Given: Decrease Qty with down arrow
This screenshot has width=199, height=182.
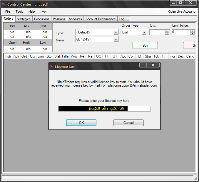Looking at the screenshot, I should [167, 33].
